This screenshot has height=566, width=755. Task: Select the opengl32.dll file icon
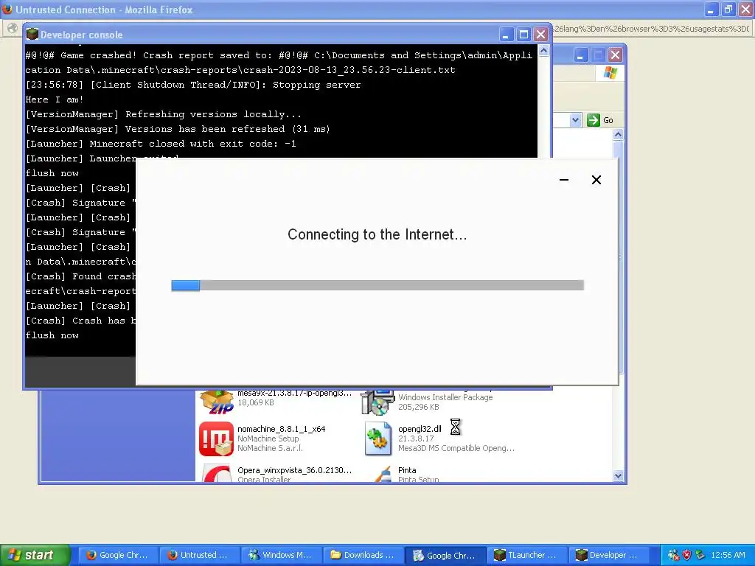378,439
